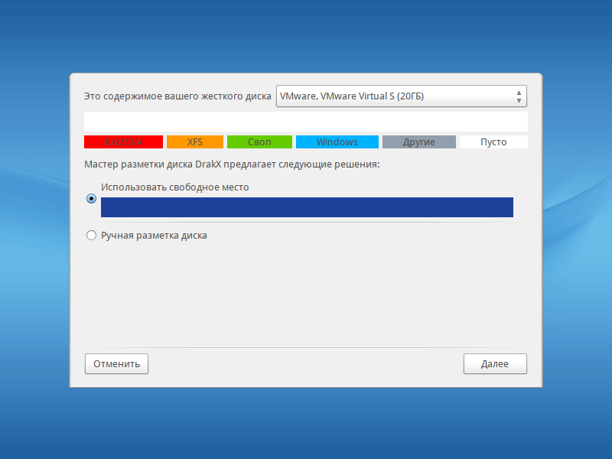Click the orange XFS filesystem legend
Viewport: 612px width, 459px height.
click(x=194, y=142)
